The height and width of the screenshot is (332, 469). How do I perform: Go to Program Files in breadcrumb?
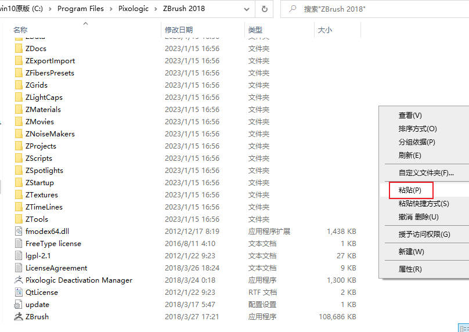[81, 9]
